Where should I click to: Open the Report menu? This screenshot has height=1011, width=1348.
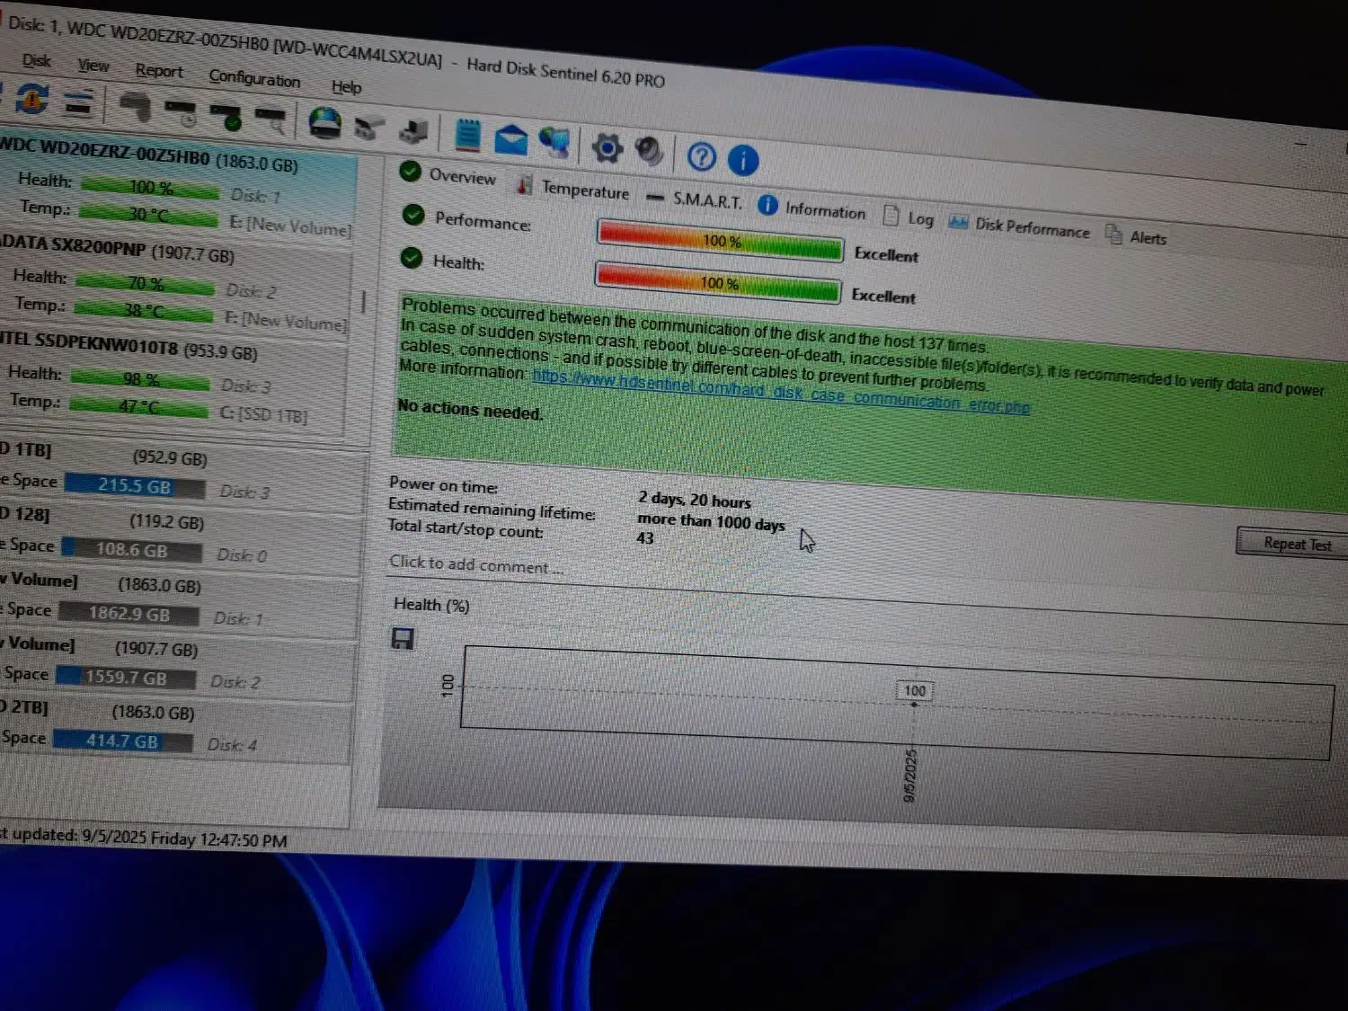159,71
